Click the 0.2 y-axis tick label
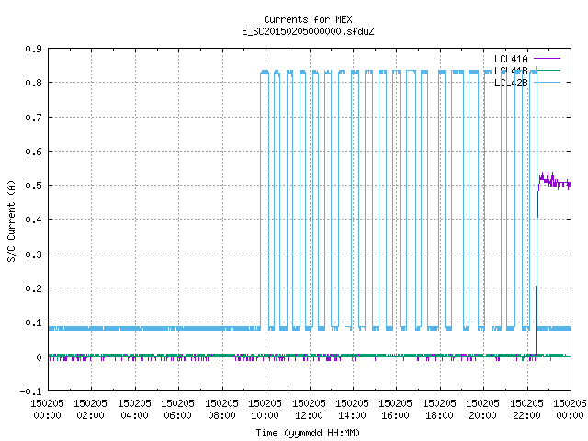 [x=33, y=288]
